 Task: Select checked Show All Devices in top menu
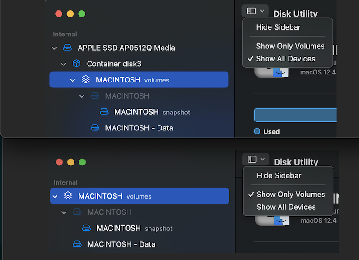pos(288,59)
